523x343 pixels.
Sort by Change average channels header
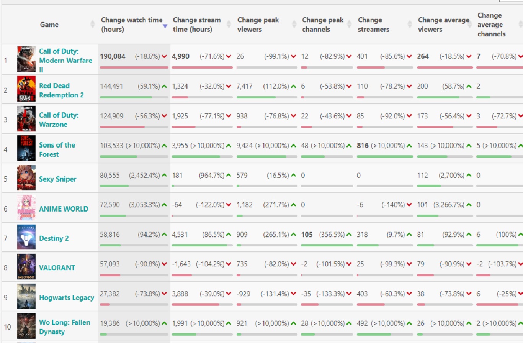pos(492,25)
